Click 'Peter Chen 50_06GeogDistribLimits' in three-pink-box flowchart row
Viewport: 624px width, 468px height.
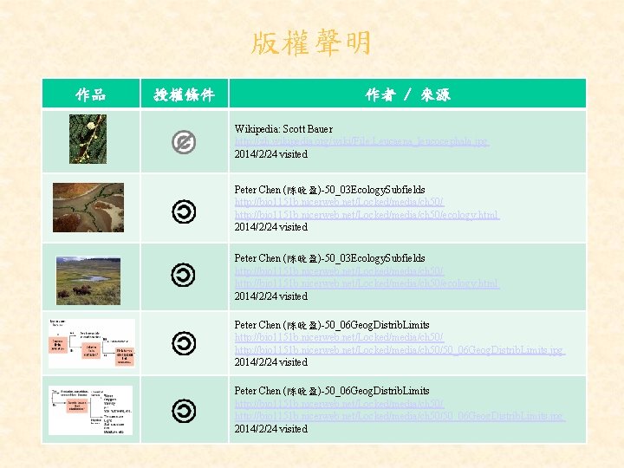click(332, 325)
